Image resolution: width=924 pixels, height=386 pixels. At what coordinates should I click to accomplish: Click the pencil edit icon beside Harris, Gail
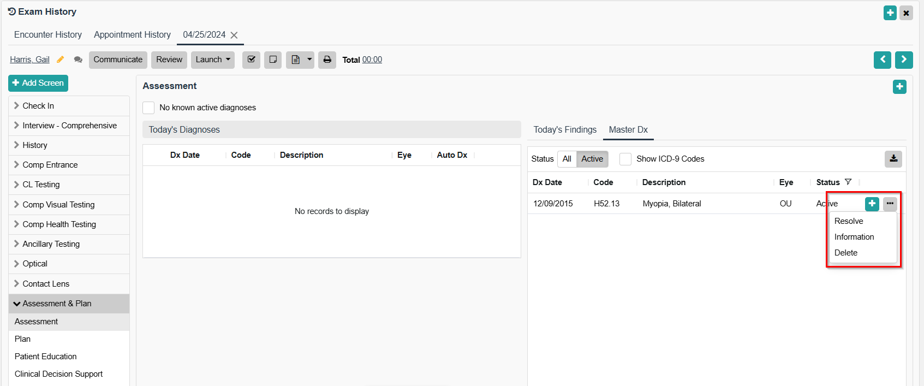61,60
